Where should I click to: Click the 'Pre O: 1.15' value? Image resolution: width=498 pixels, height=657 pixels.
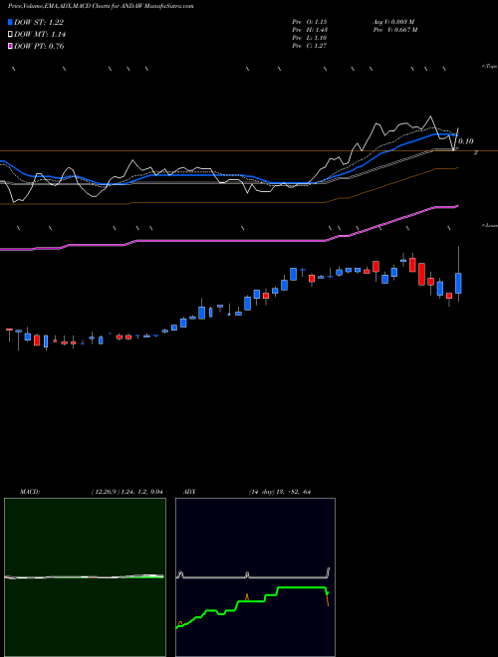point(310,22)
